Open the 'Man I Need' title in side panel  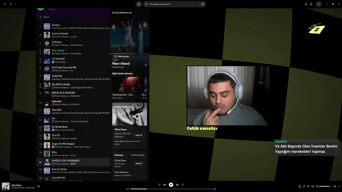121,63
